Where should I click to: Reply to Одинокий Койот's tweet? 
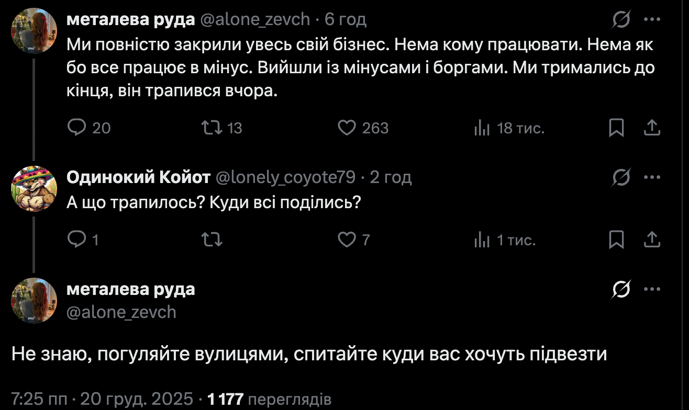coord(77,240)
